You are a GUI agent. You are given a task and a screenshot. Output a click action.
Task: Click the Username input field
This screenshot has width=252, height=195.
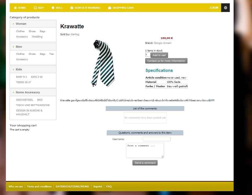(157, 139)
